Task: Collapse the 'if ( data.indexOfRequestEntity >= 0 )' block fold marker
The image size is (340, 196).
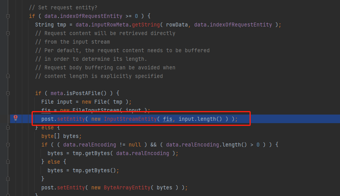Action: [8, 16]
